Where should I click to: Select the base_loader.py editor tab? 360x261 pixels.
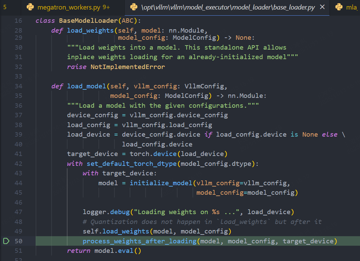pos(227,7)
